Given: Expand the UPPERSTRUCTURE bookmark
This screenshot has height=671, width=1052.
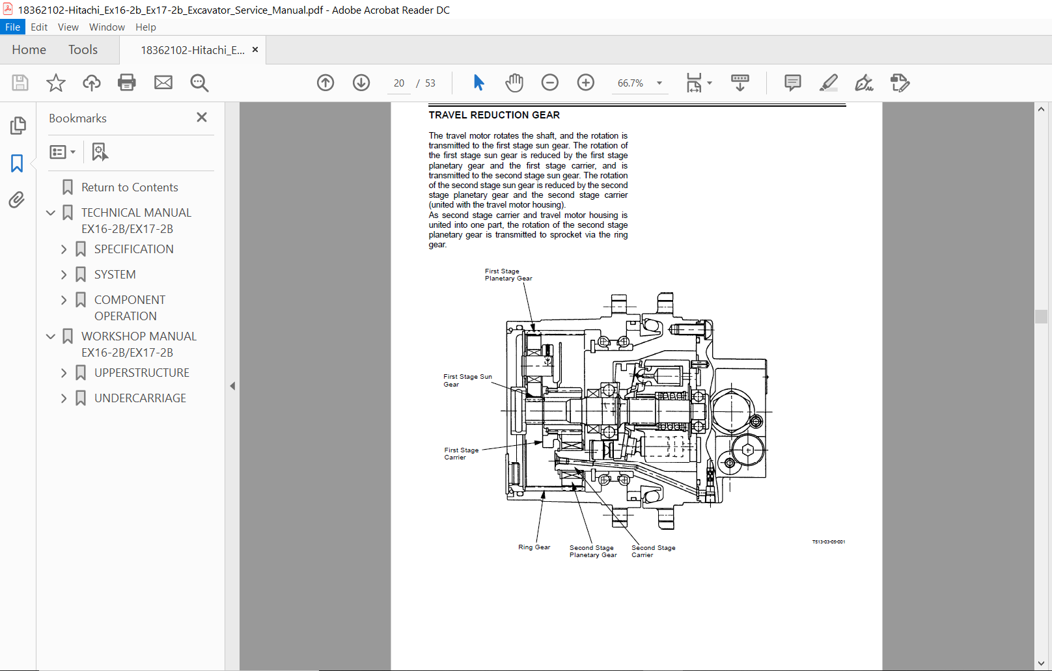Looking at the screenshot, I should pyautogui.click(x=64, y=373).
